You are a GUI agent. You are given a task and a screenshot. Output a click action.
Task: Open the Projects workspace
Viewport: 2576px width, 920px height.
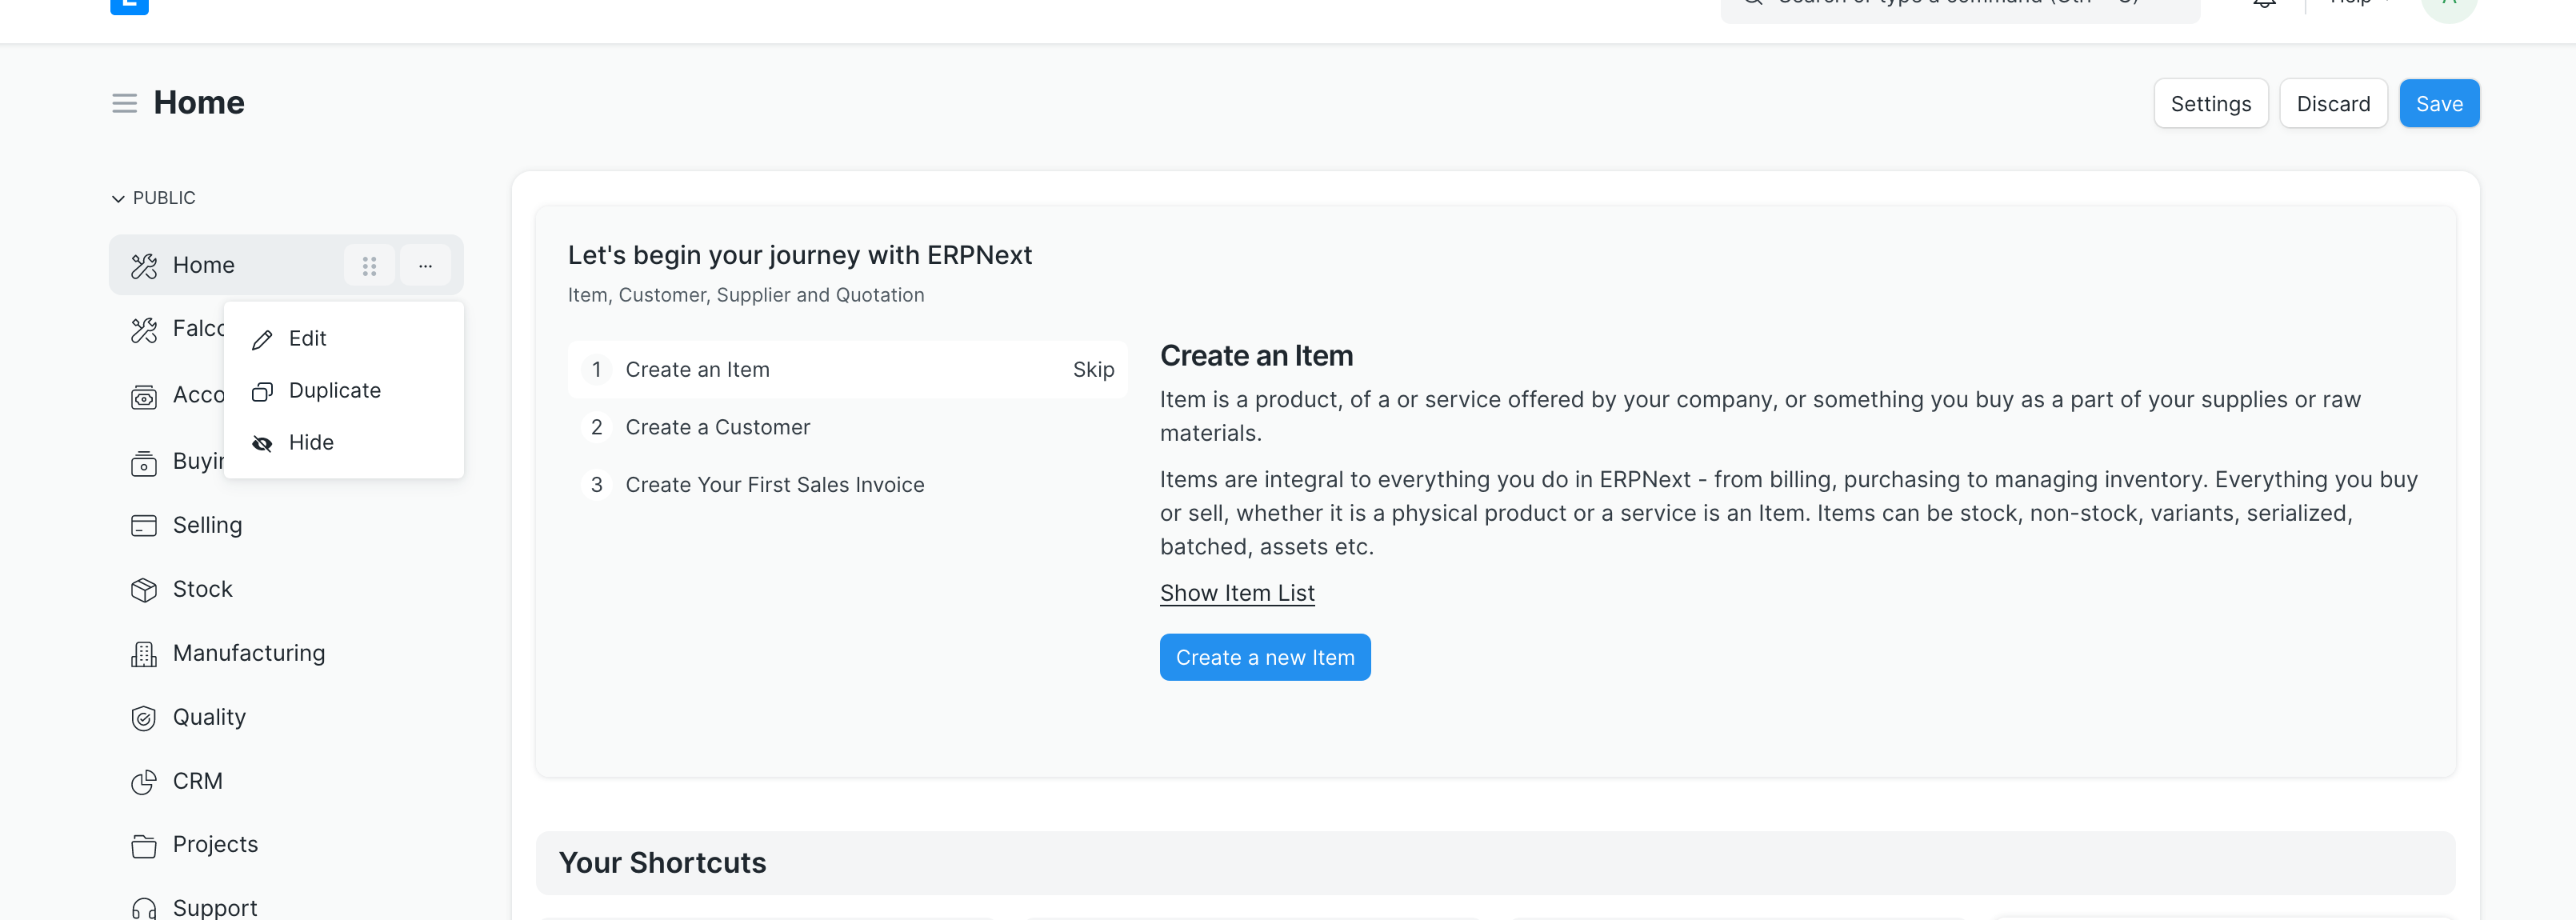tap(286, 845)
